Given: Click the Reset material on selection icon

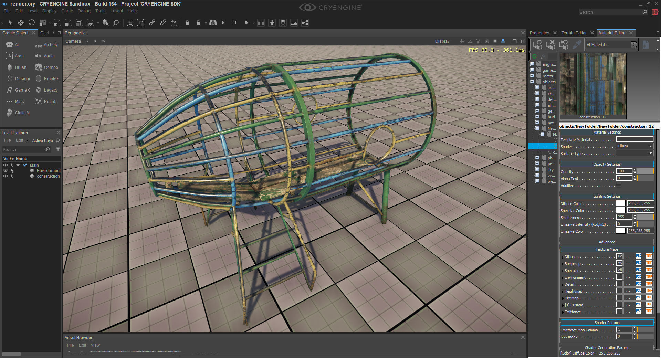Looking at the screenshot, I should pos(550,45).
